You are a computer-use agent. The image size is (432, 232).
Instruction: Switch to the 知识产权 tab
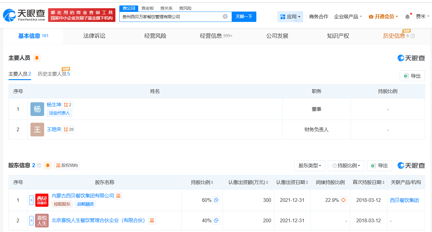click(338, 36)
